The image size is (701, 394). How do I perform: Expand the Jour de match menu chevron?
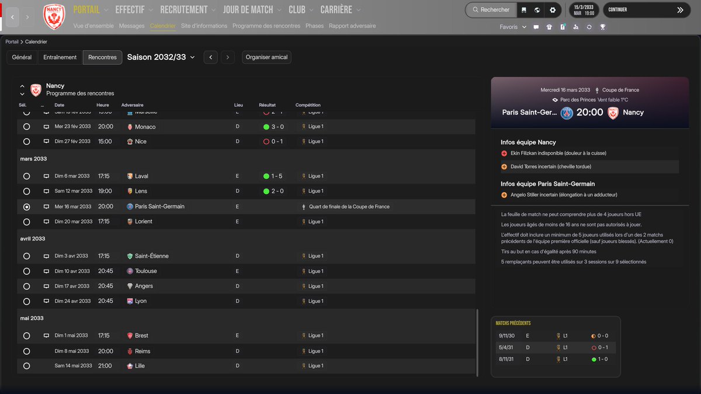click(x=280, y=10)
